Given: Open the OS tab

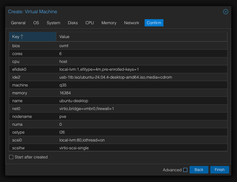Looking at the screenshot, I should coord(36,23).
